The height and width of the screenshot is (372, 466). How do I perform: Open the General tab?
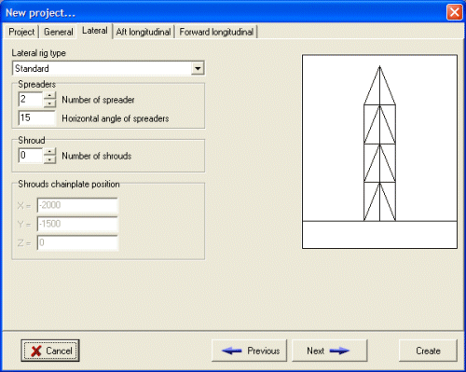point(58,32)
